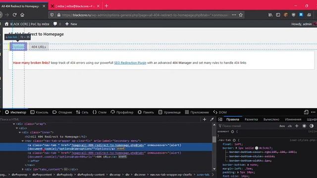This screenshot has width=317, height=178.
Task: Open the Сеть network tab
Action: (82, 112)
